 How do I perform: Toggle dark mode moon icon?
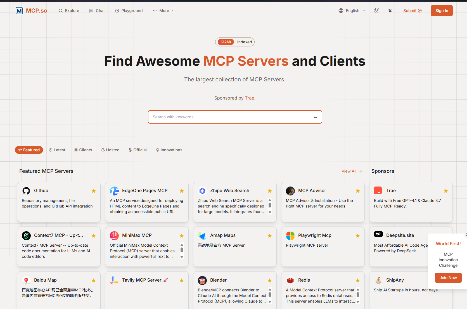point(376,11)
